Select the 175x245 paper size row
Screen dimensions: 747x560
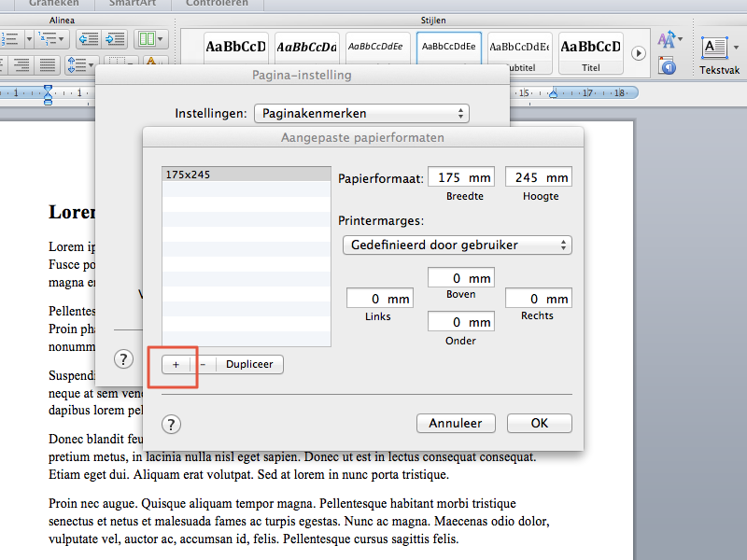tap(247, 175)
